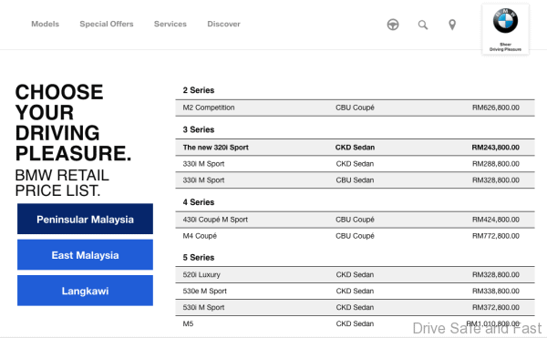Select the M4 Coupé row
This screenshot has width=547, height=338.
(355, 236)
